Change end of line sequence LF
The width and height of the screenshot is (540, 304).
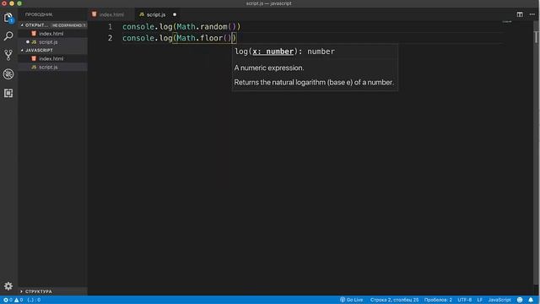coord(480,300)
